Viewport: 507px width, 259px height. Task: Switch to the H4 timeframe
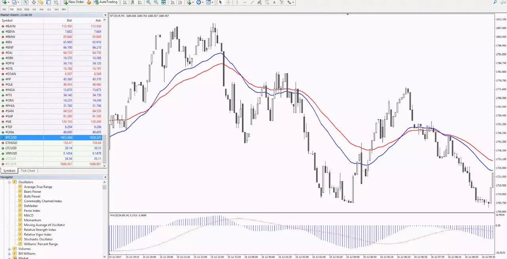(x=42, y=9)
